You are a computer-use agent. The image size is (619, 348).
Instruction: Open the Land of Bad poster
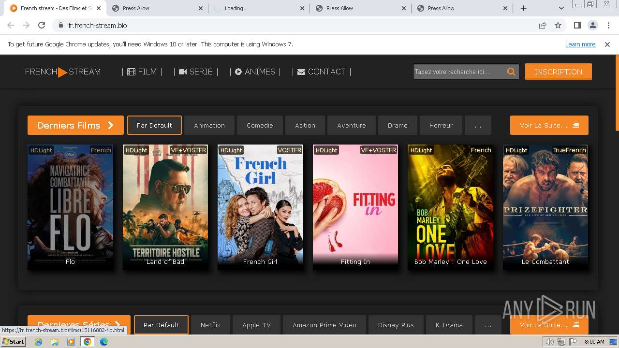165,207
